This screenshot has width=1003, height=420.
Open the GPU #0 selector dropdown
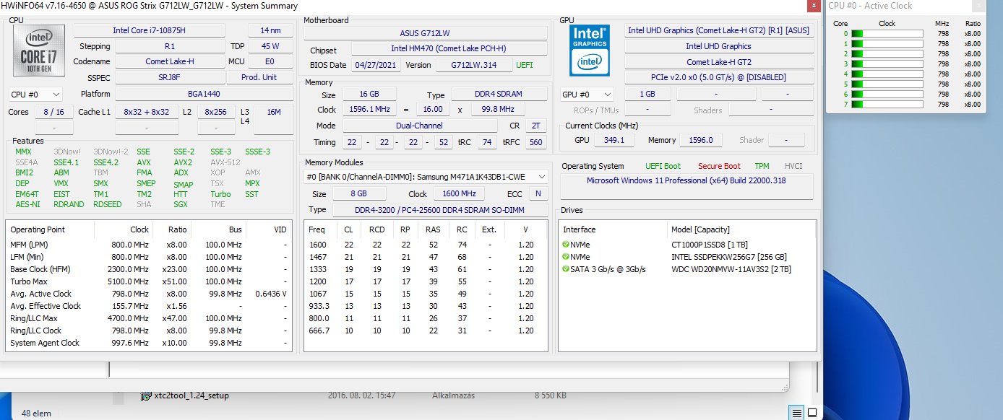pyautogui.click(x=587, y=95)
